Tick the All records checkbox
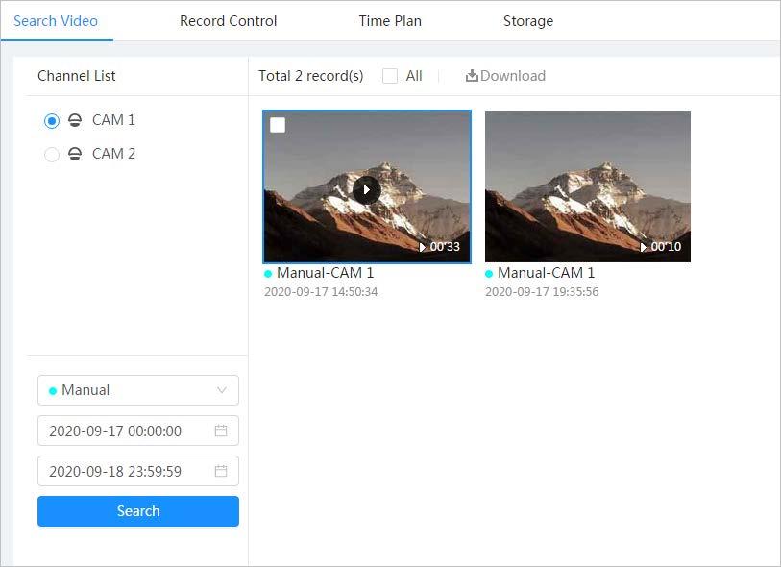 390,76
